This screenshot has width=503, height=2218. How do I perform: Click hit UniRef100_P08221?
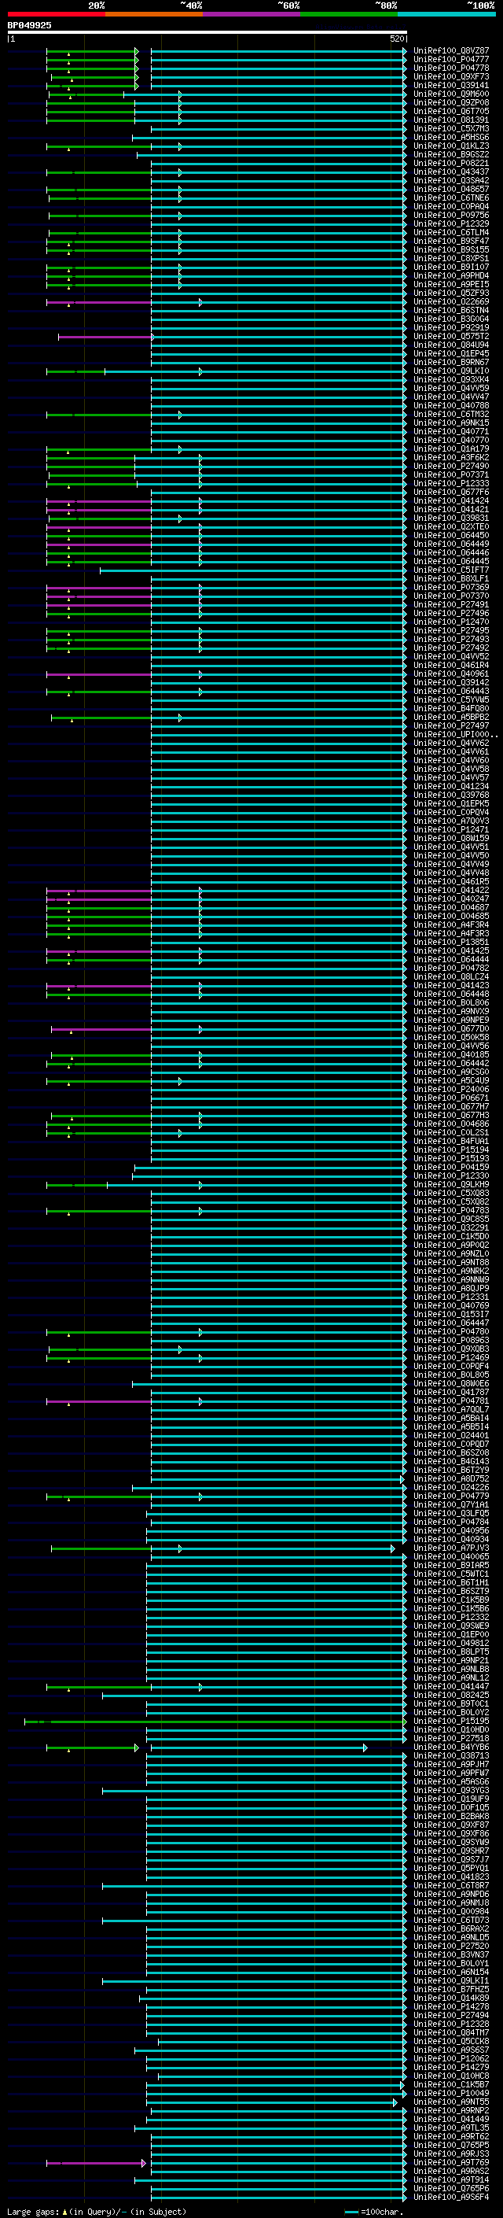click(451, 163)
